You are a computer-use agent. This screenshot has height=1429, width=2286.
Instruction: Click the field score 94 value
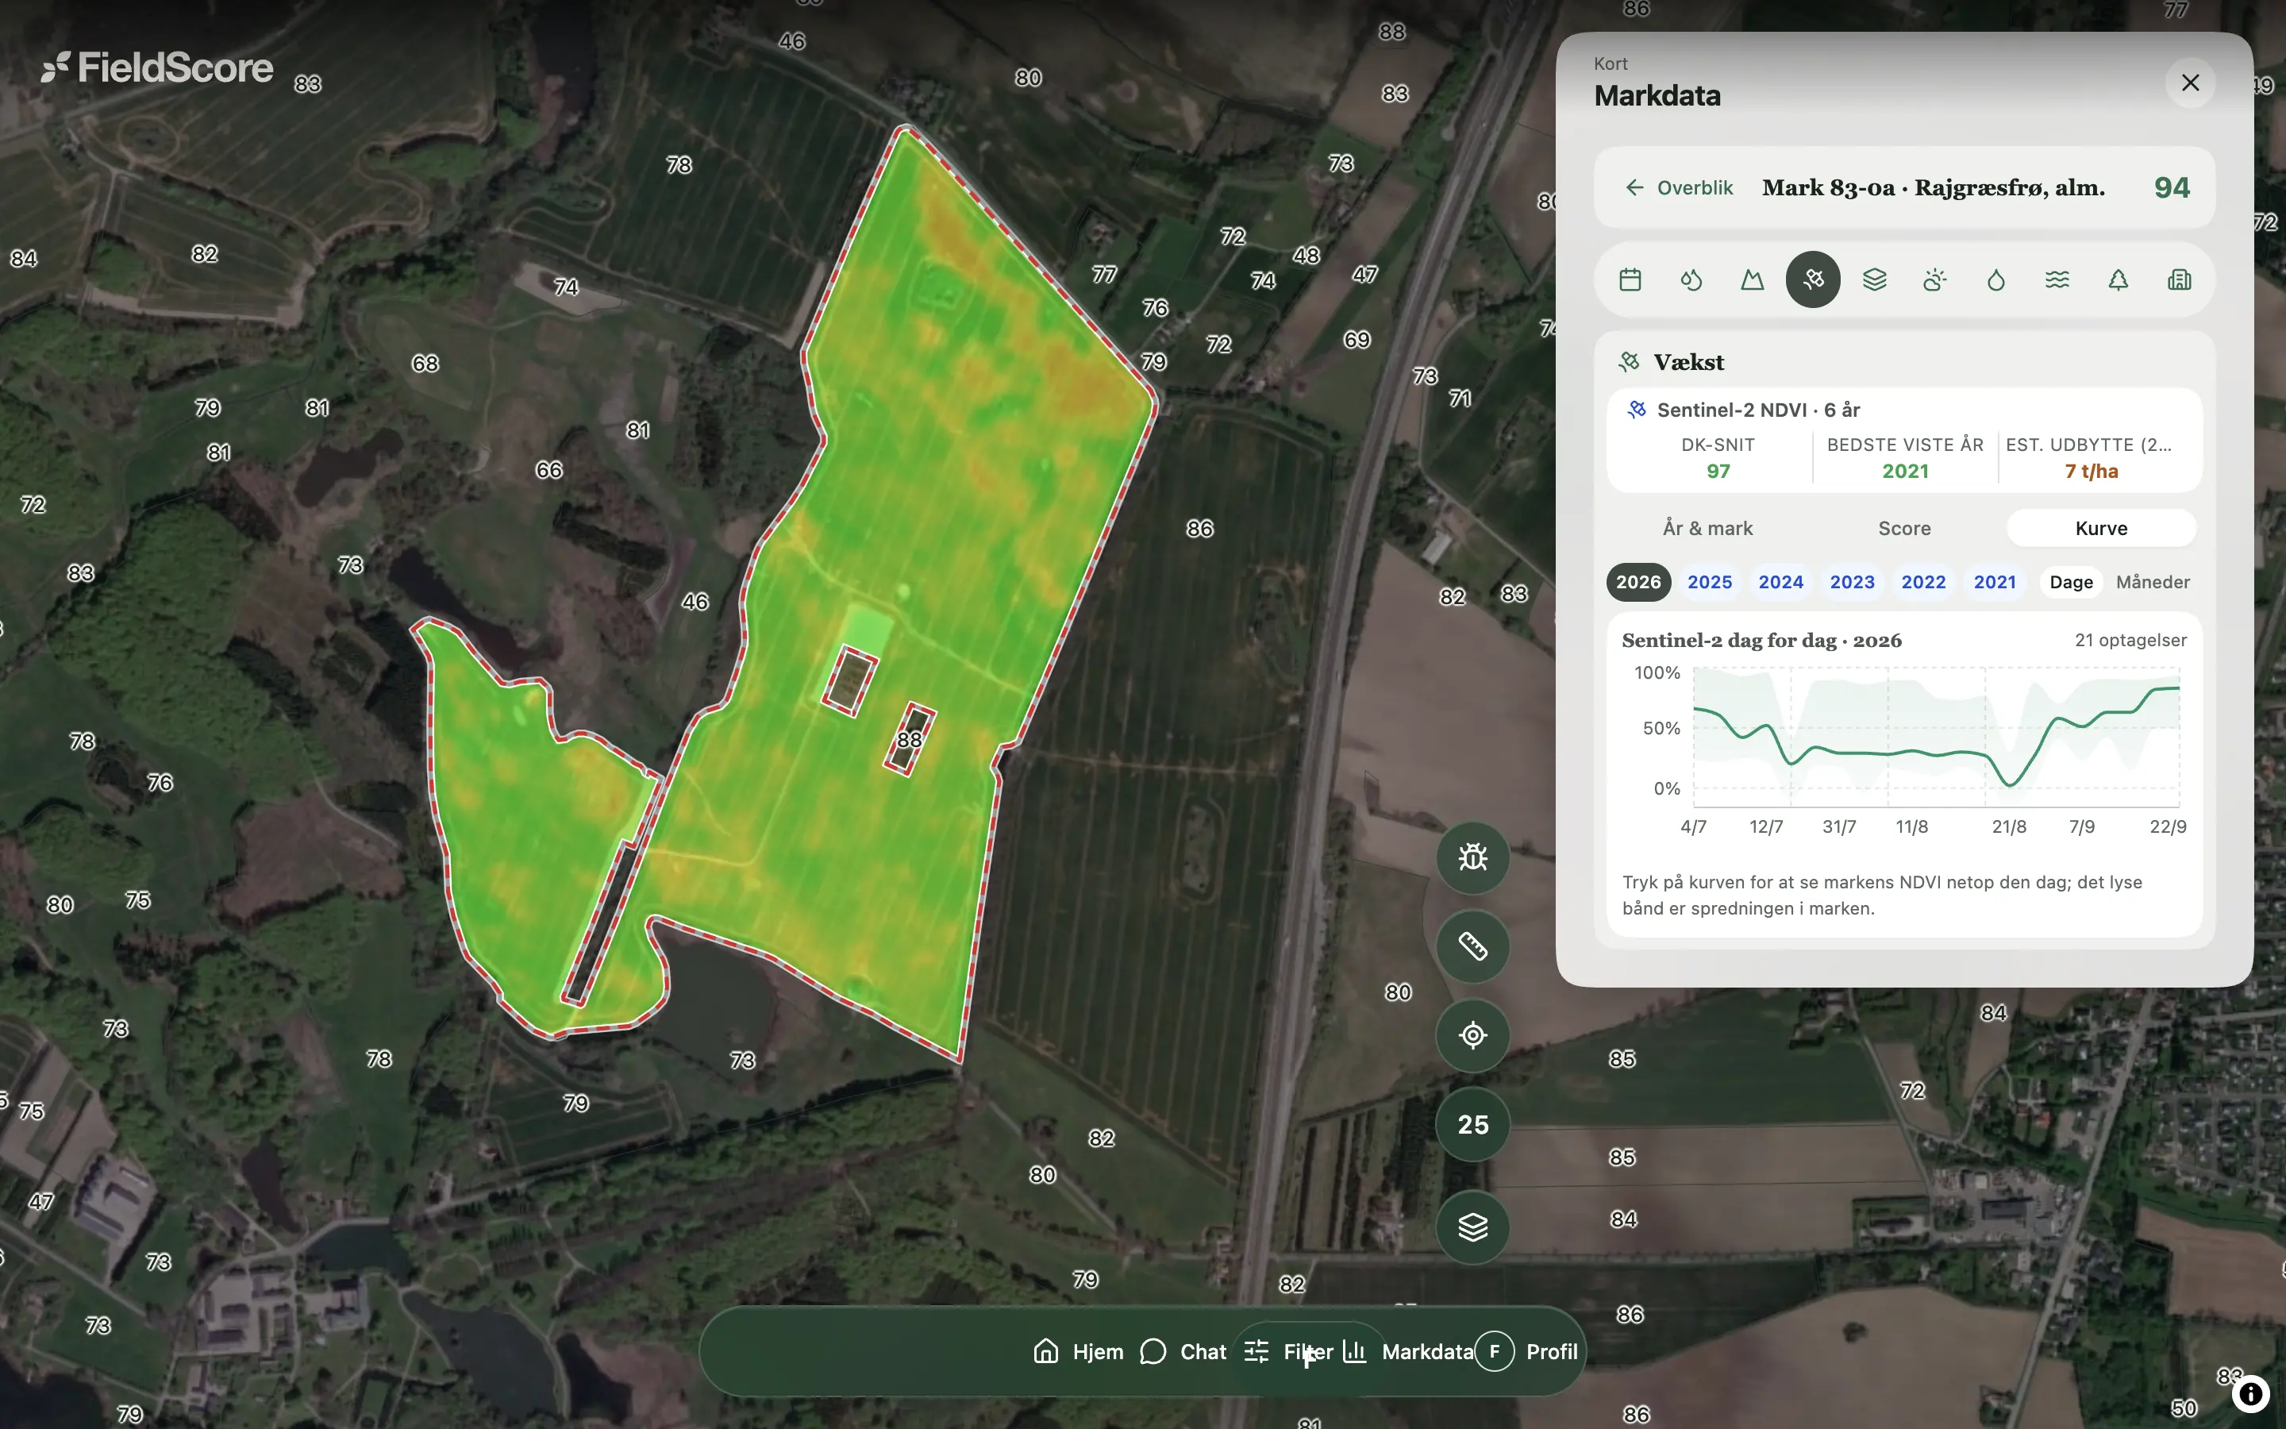pos(2171,187)
